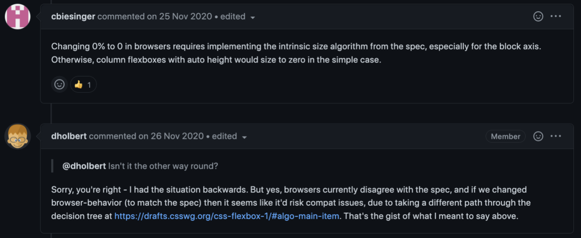This screenshot has height=238, width=581.
Task: Expand edit history on cbiesinger's comment
Action: (x=238, y=17)
